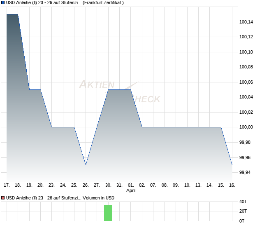Click the blue legend square beside chart title
This screenshot has width=255, height=225.
(3, 2)
